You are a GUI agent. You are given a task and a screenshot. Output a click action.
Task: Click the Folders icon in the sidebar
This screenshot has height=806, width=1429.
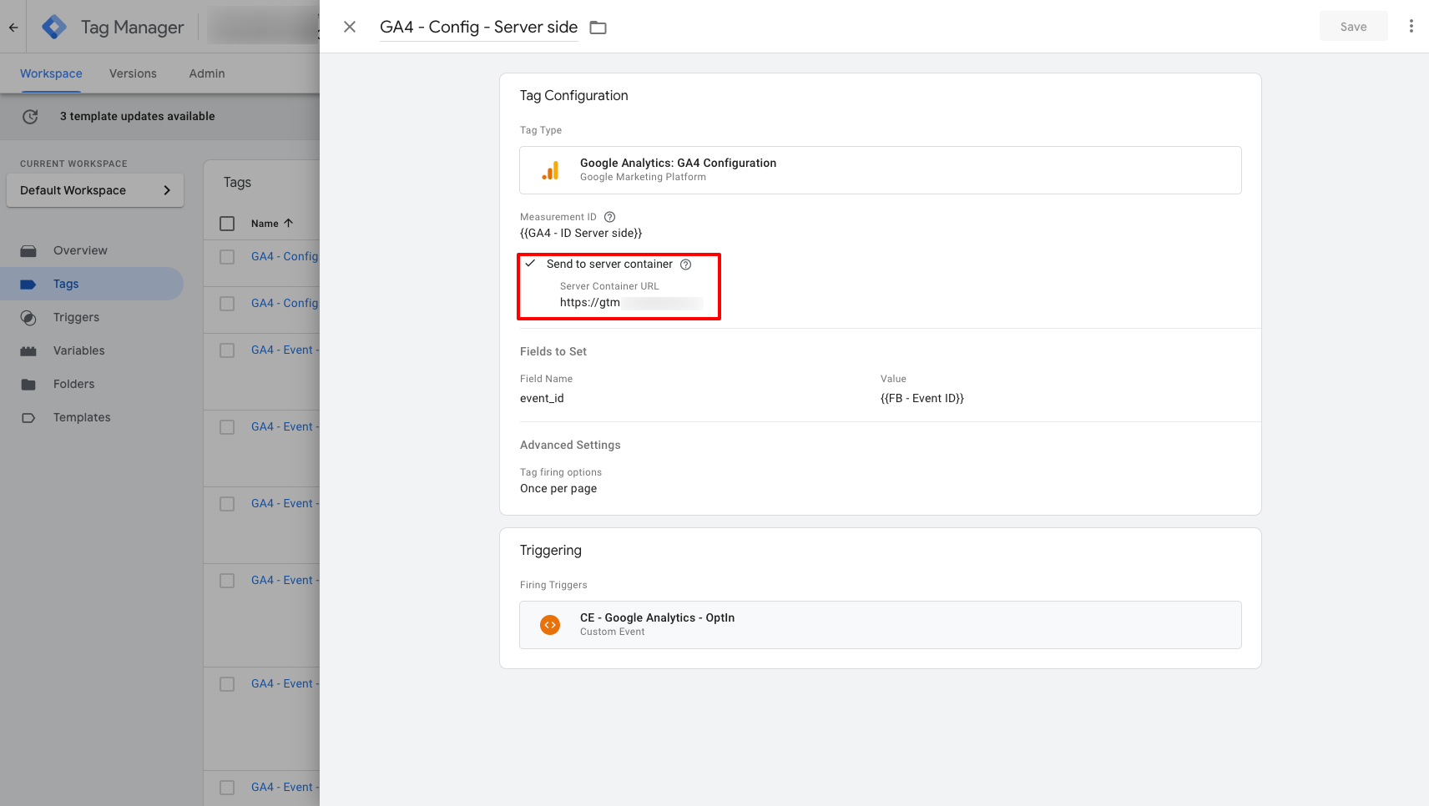coord(28,384)
